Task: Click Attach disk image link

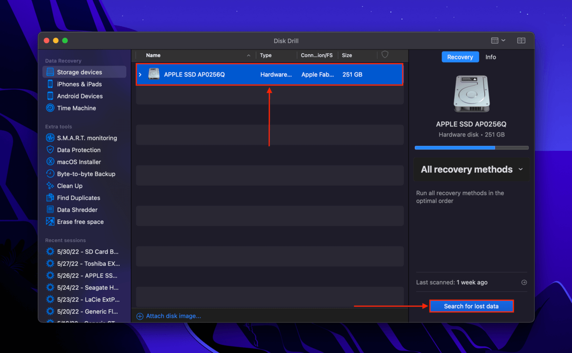Action: 174,316
